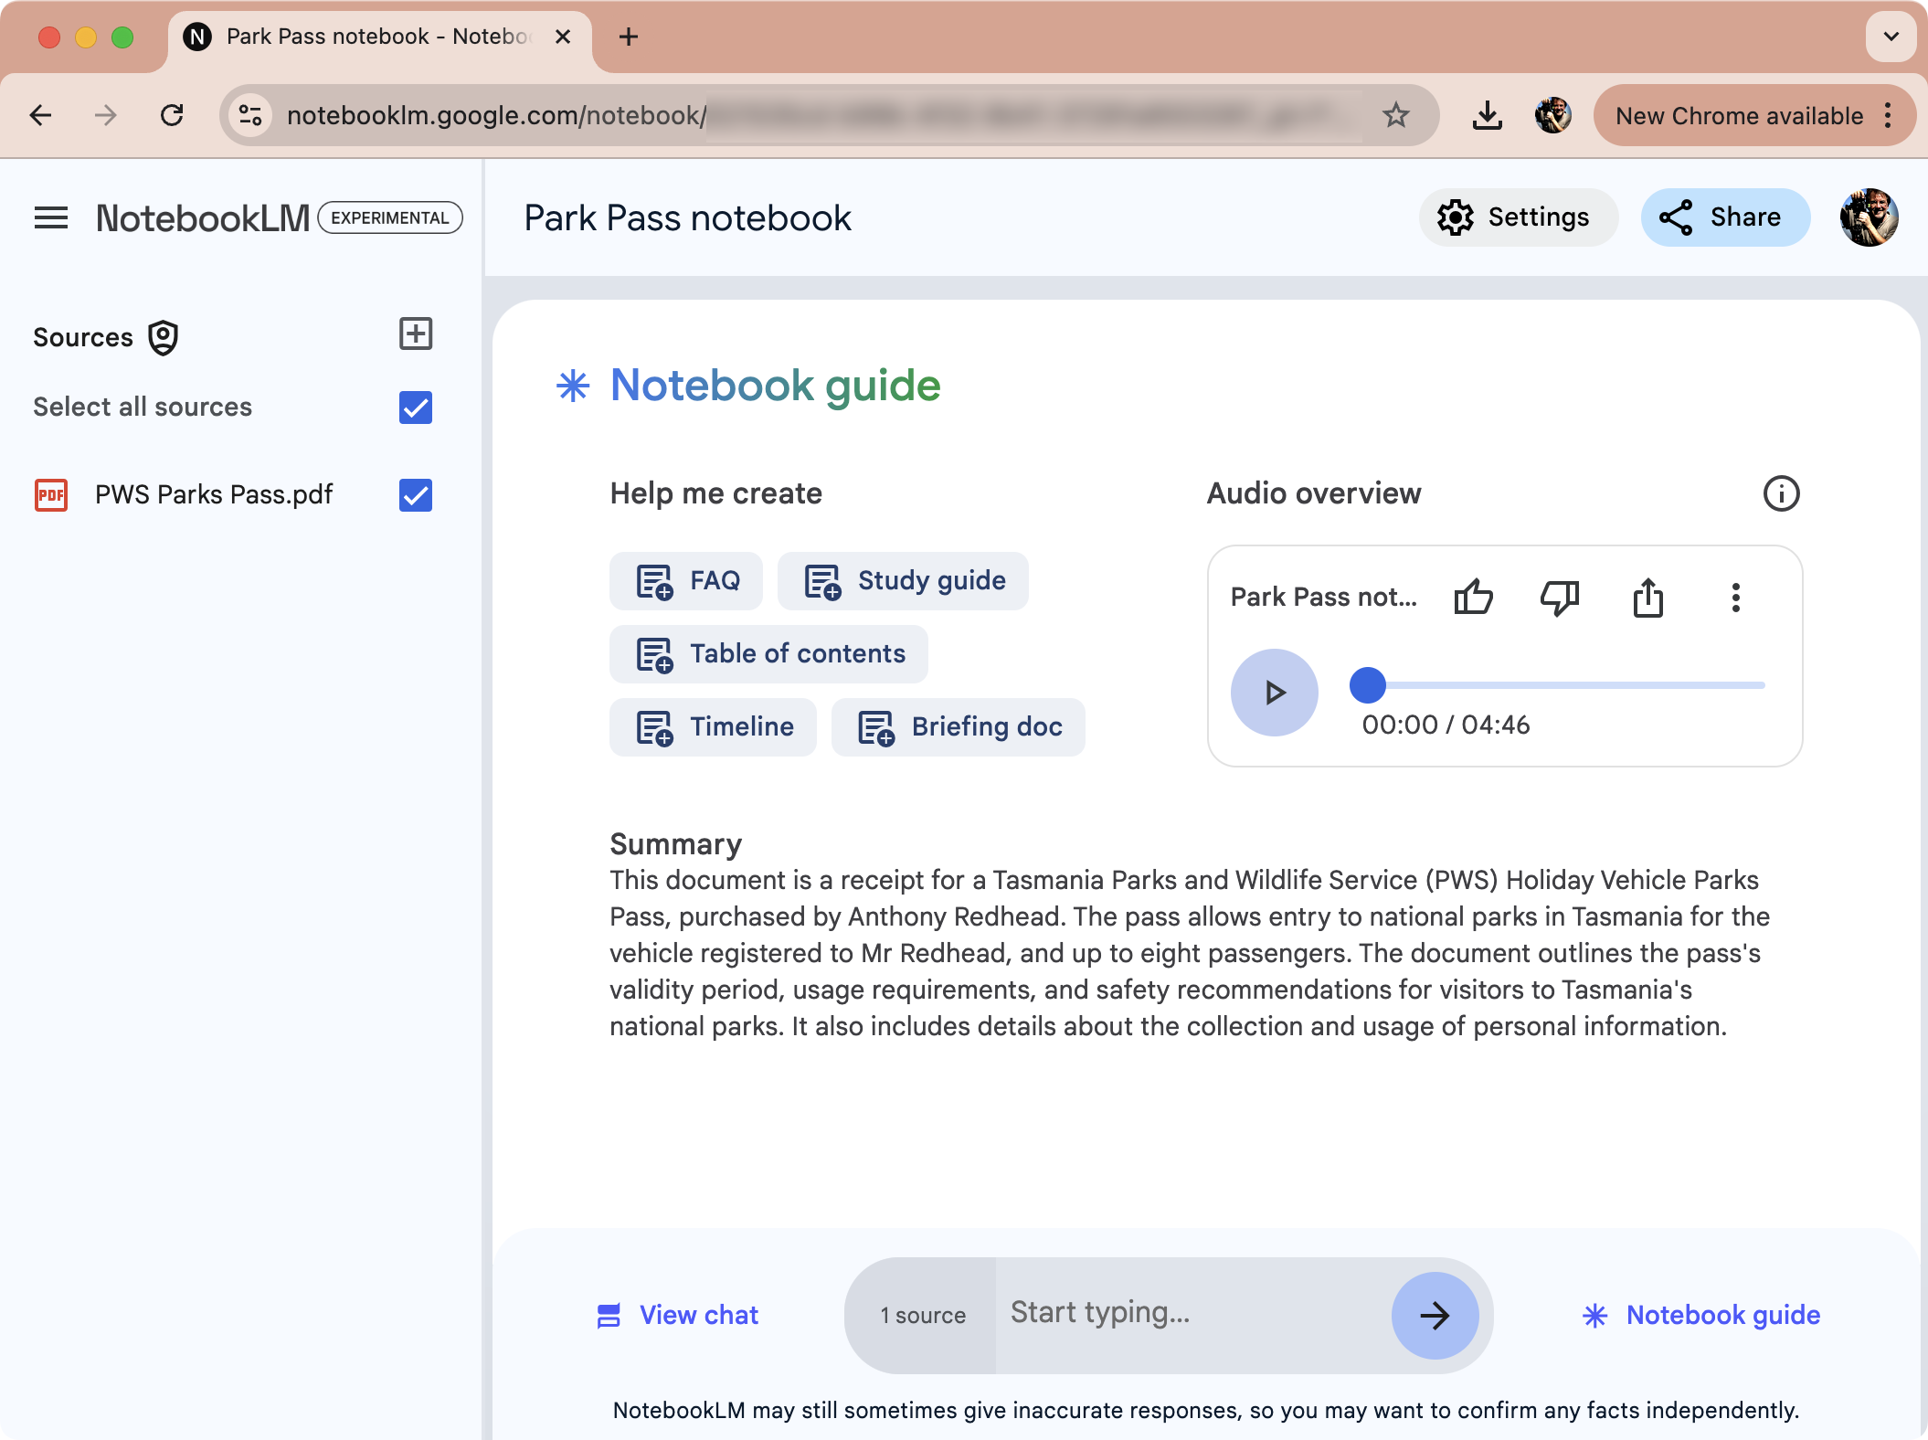Screen dimensions: 1928x1440
Task: Open the hamburger menu next to NotebookLM
Action: (51, 217)
